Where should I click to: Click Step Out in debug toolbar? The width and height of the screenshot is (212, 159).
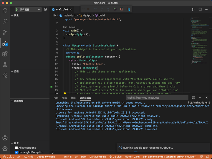pyautogui.click(x=108, y=9)
